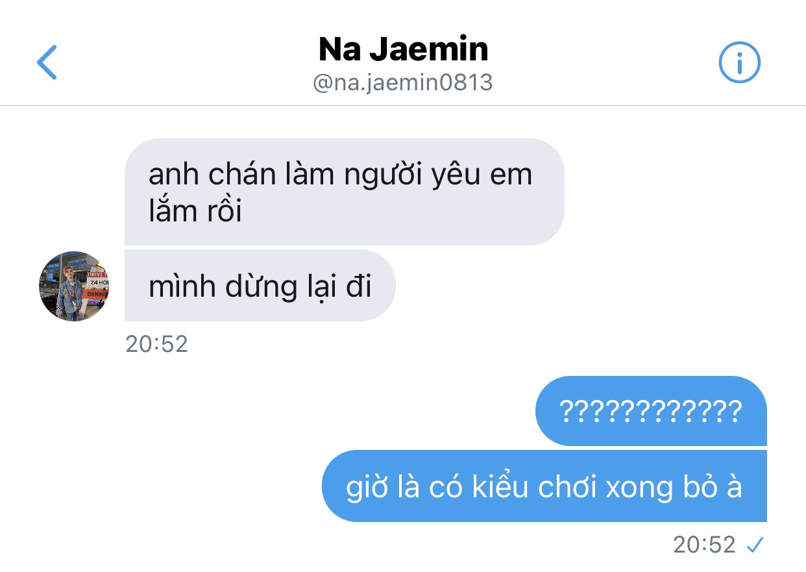The width and height of the screenshot is (806, 572).
Task: Tap the @na.jaemin0813 handle
Action: point(403,82)
